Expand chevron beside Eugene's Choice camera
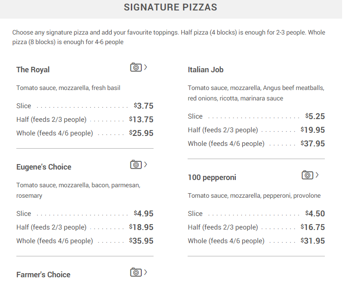Image resolution: width=343 pixels, height=285 pixels. 146,165
